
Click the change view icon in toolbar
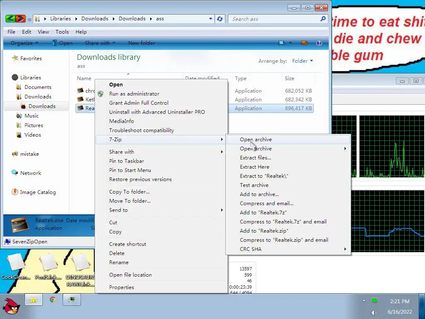coord(281,43)
